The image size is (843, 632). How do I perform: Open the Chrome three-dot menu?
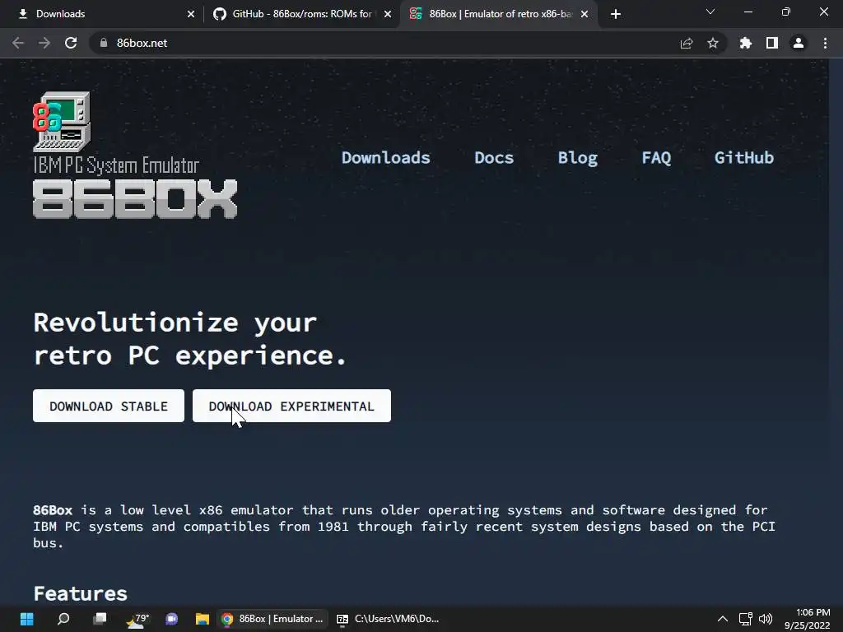[825, 43]
